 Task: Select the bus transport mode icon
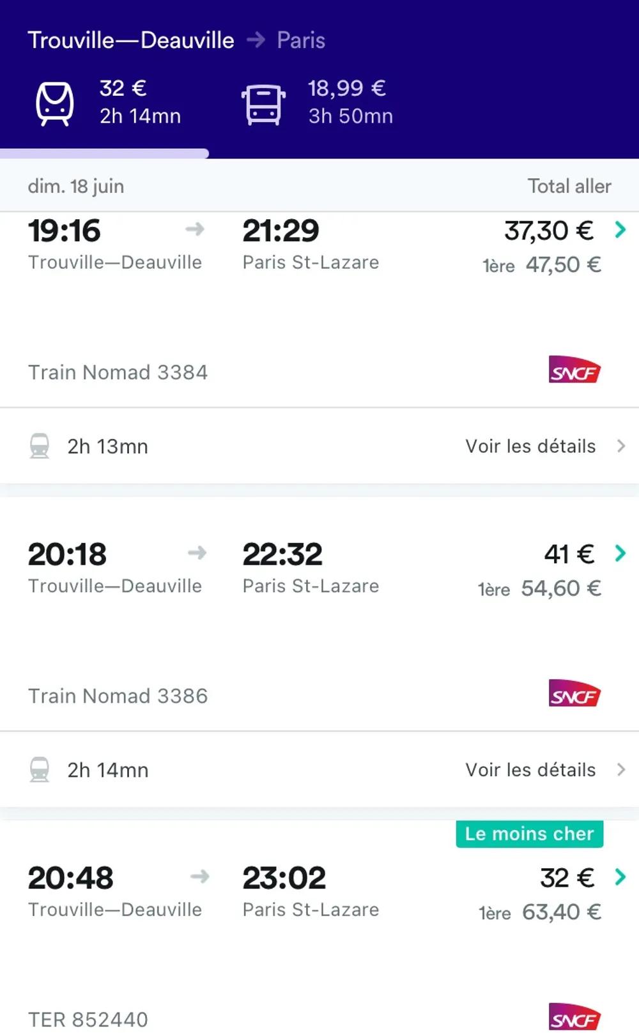click(x=263, y=104)
